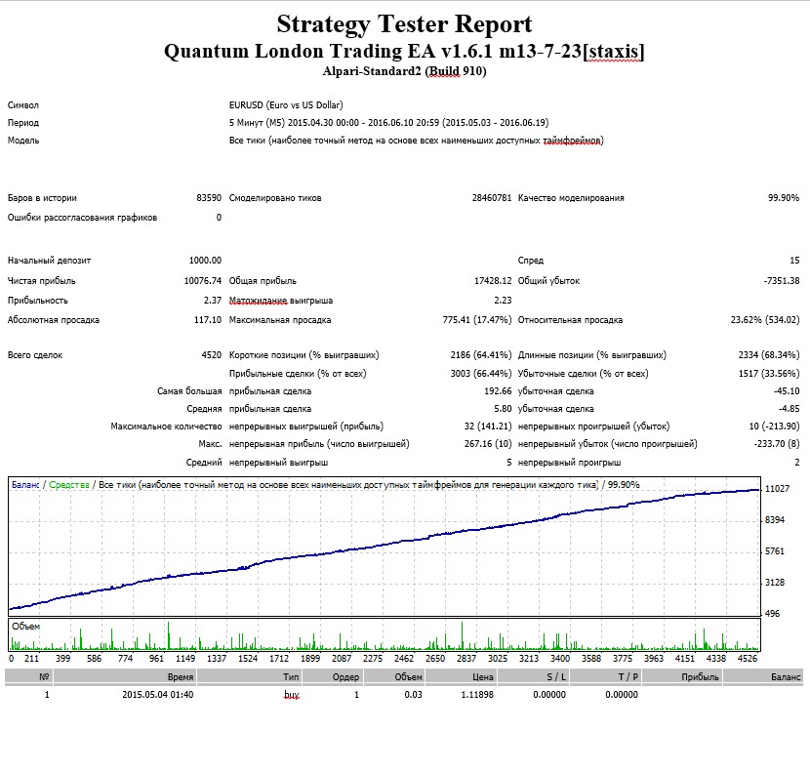The image size is (810, 772).
Task: Click the 17428.12 gross profit value
Action: pos(492,280)
